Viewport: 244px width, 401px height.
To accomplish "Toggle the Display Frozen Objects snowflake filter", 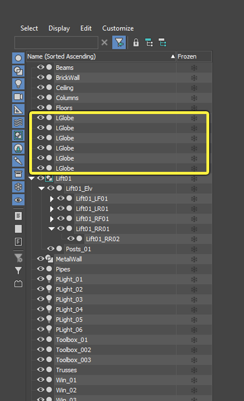I will tap(18, 187).
